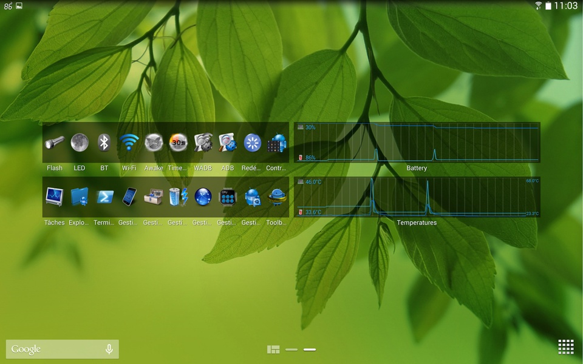This screenshot has height=364, width=583.
Task: Open the Battery history graph widget
Action: 417,143
